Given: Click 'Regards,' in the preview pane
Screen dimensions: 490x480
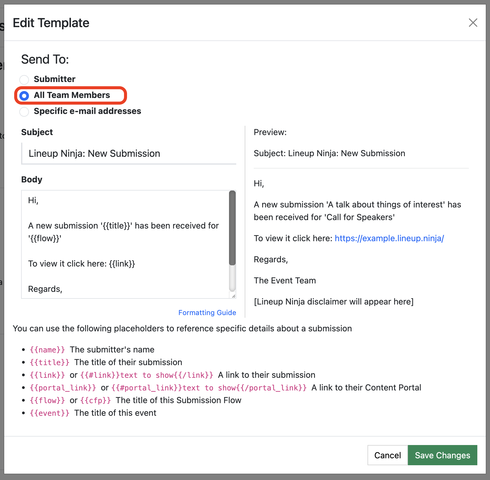Looking at the screenshot, I should tap(271, 259).
